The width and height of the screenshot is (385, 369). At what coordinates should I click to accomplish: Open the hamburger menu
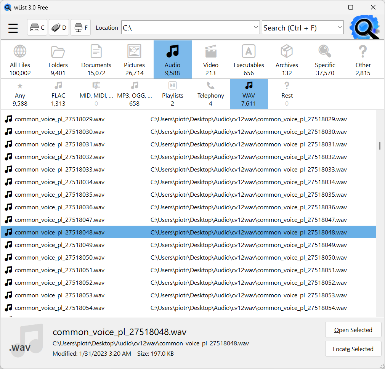(x=13, y=27)
